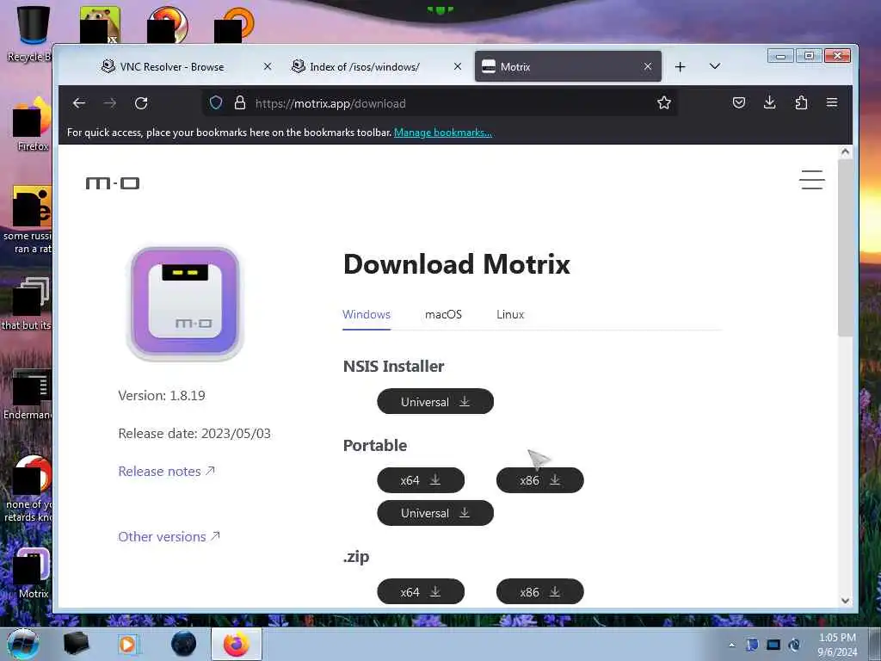This screenshot has height=661, width=881.
Task: Click the Motrix m-o logo in header
Action: point(113,183)
